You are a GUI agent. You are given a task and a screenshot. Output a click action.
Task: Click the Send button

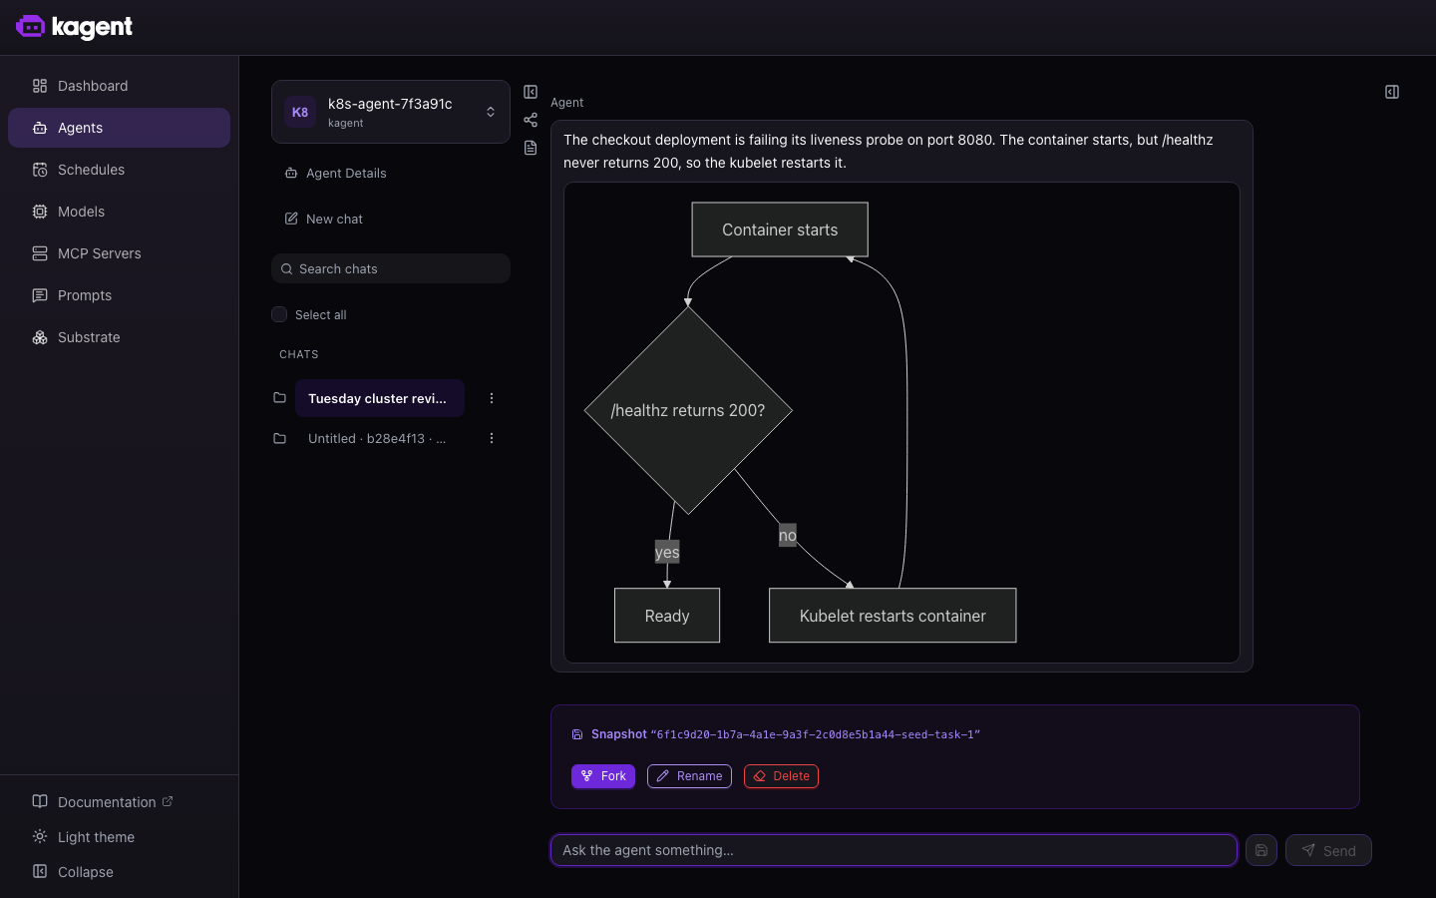click(1328, 850)
